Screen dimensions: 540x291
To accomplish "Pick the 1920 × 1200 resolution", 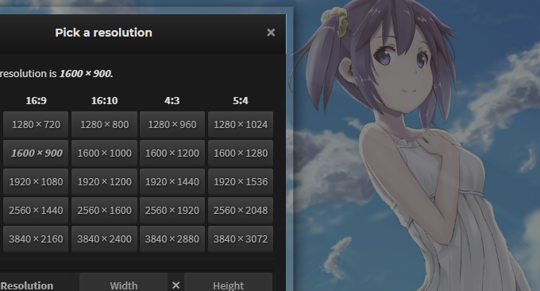I will (104, 182).
